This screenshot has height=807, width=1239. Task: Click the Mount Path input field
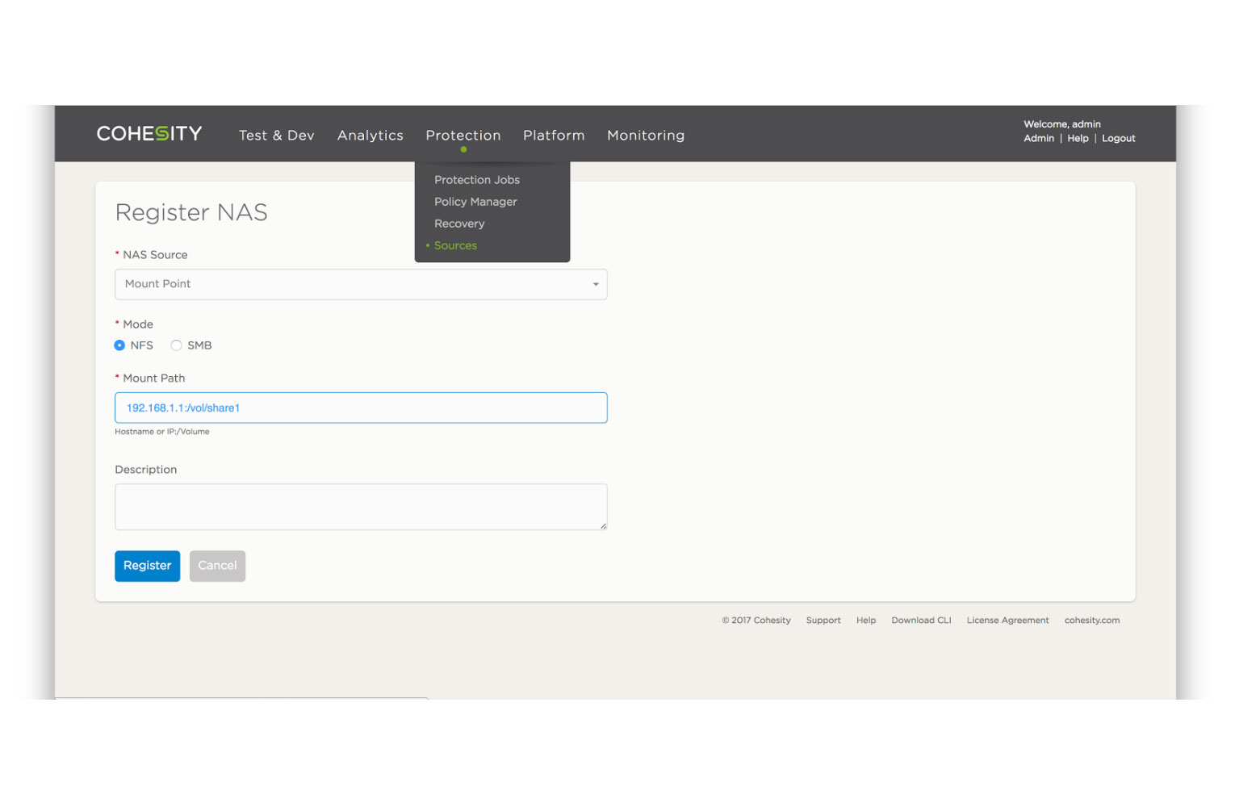pyautogui.click(x=361, y=408)
